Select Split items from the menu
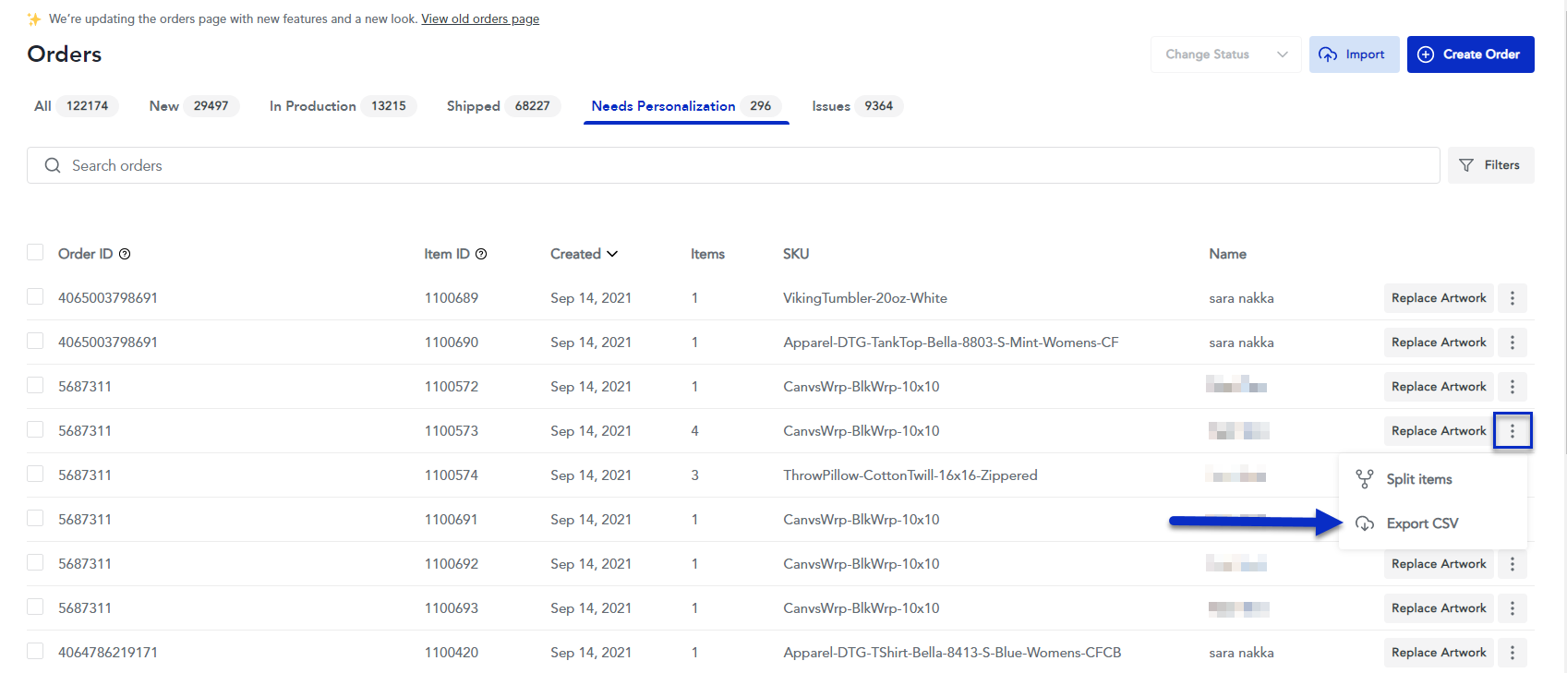 click(x=1418, y=479)
